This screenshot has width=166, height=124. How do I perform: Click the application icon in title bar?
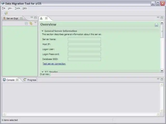3,3
